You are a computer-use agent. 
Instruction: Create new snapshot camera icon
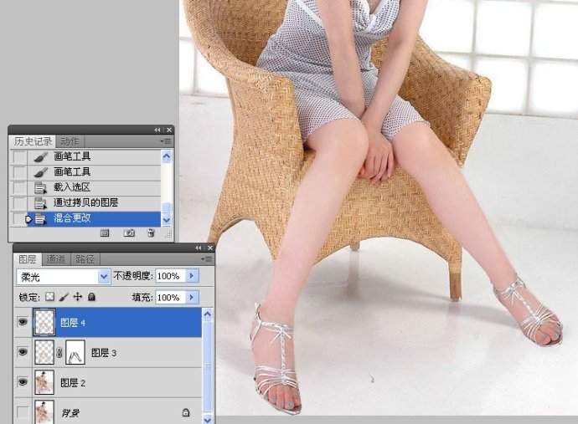click(129, 233)
